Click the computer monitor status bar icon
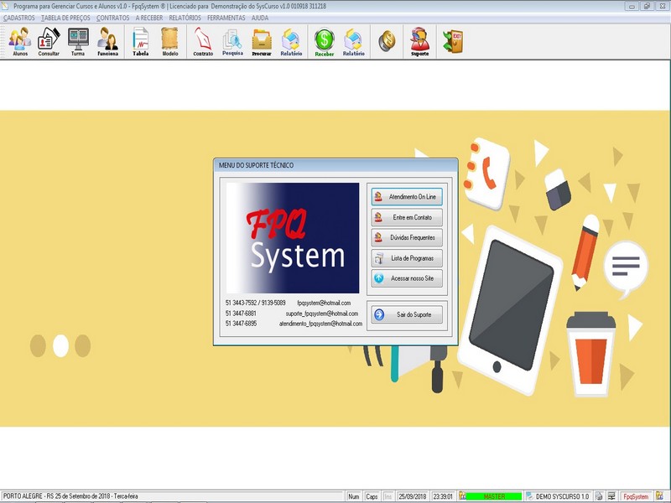The height and width of the screenshot is (503, 671). coord(612,496)
